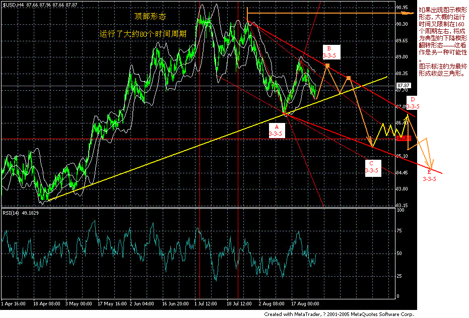
Task: Click the '2 Aug 08:00' time axis label
Action: point(272,304)
